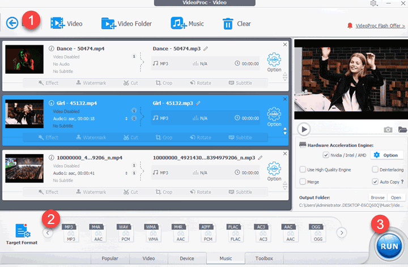This screenshot has height=267, width=408.
Task: Open codec Option for Dance - 50474.mp3
Action: [x=274, y=62]
